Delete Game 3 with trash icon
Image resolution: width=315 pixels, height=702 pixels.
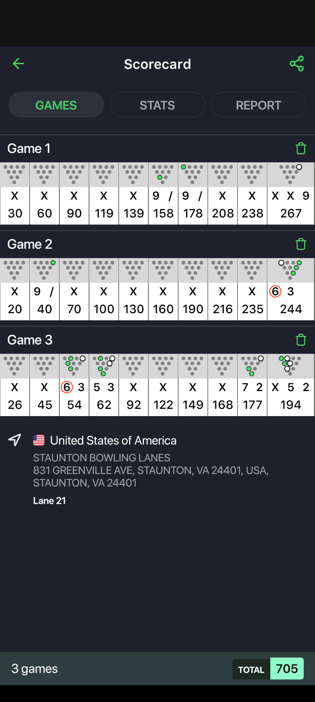301,340
